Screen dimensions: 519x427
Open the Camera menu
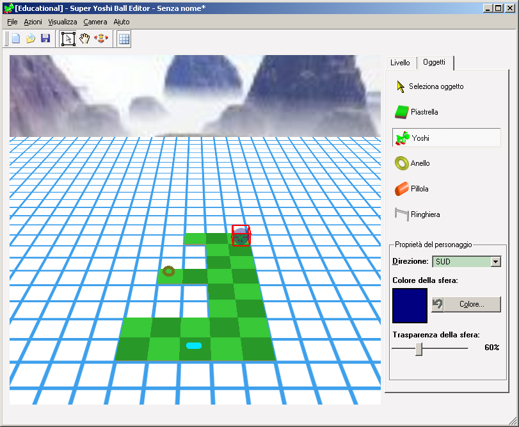coord(95,22)
